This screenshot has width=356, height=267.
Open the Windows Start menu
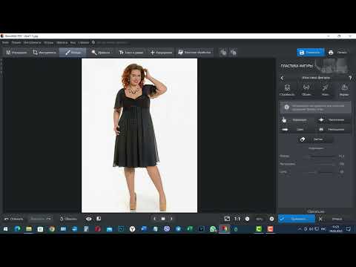click(x=6, y=229)
